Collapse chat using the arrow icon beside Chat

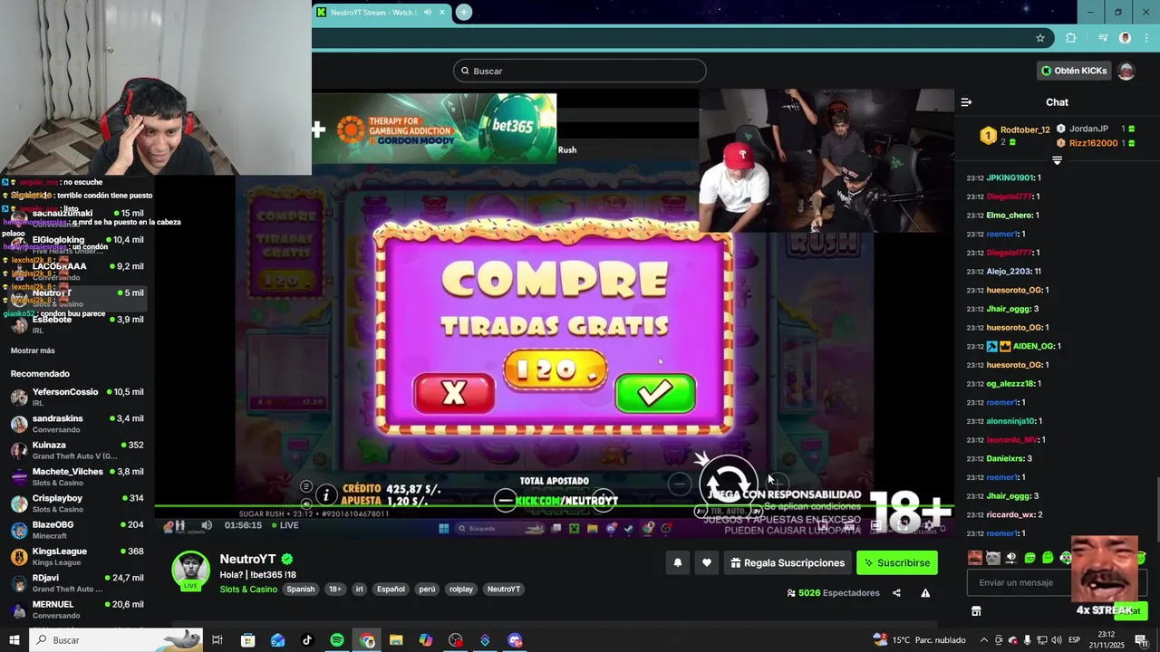(x=966, y=102)
